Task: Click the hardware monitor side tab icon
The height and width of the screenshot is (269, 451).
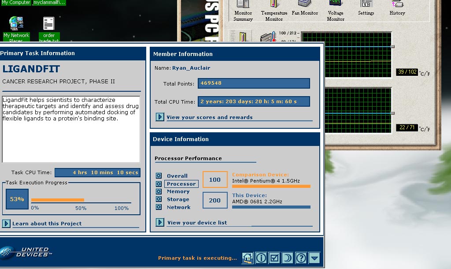Action: 243,37
